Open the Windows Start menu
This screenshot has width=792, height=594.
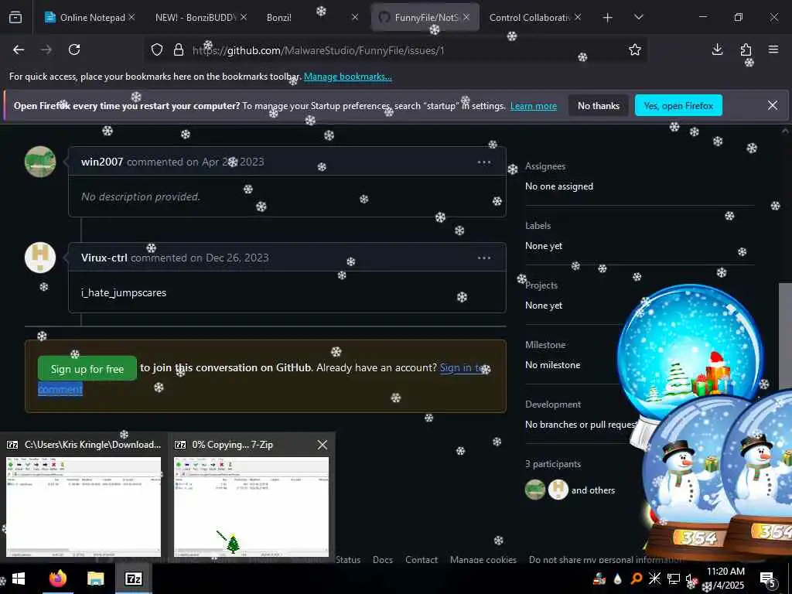pyautogui.click(x=19, y=579)
